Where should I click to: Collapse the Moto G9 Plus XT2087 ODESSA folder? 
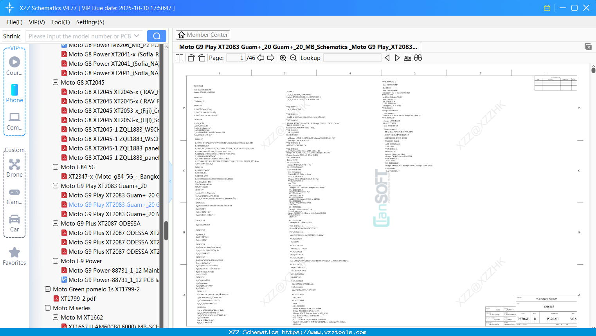coord(56,223)
